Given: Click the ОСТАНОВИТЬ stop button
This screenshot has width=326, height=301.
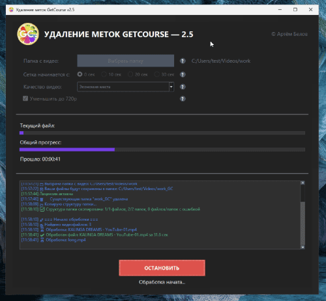Looking at the screenshot, I should (x=162, y=268).
